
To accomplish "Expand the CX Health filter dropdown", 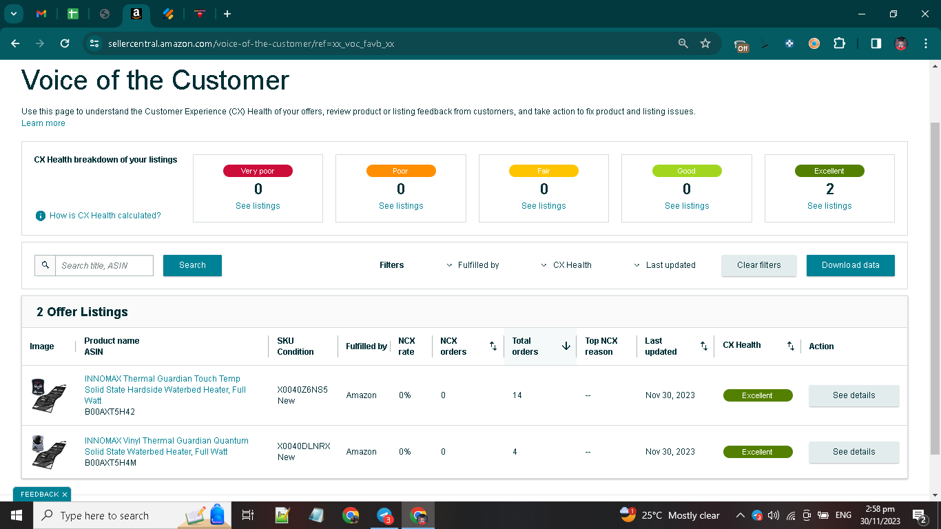I will click(x=566, y=265).
